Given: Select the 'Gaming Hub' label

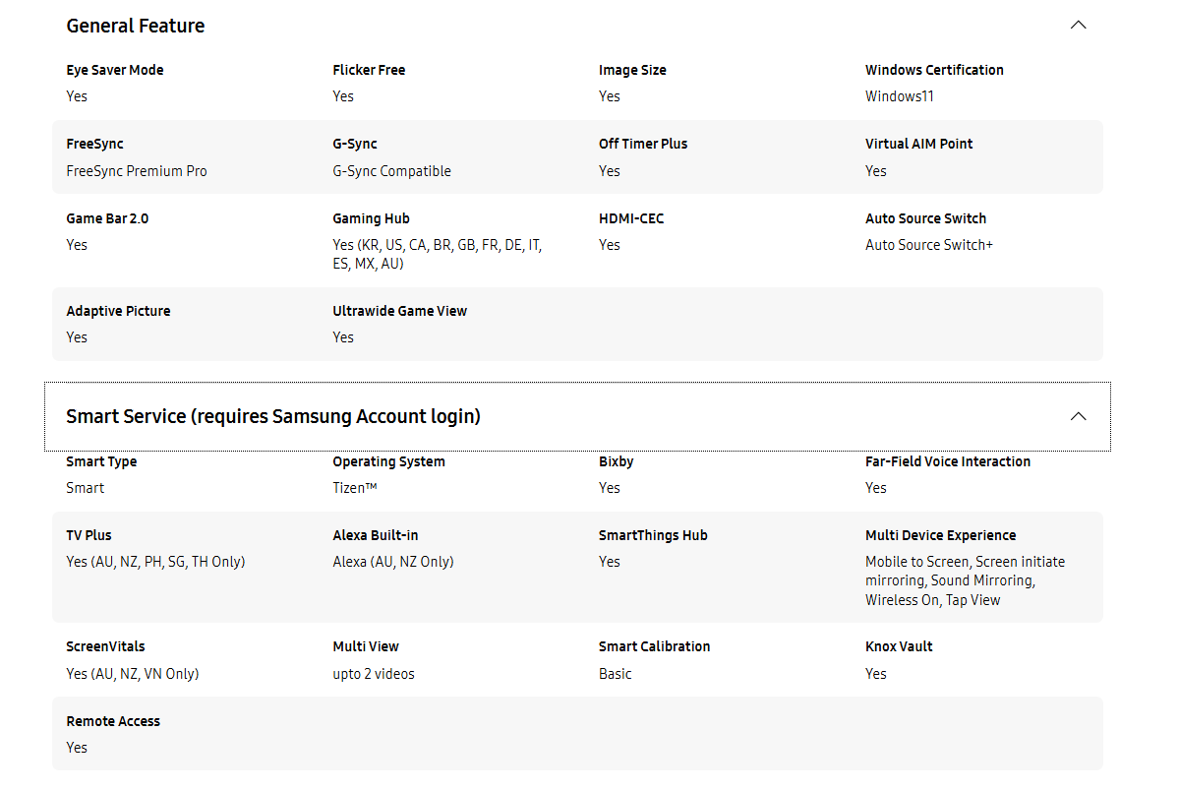Looking at the screenshot, I should pos(371,218).
